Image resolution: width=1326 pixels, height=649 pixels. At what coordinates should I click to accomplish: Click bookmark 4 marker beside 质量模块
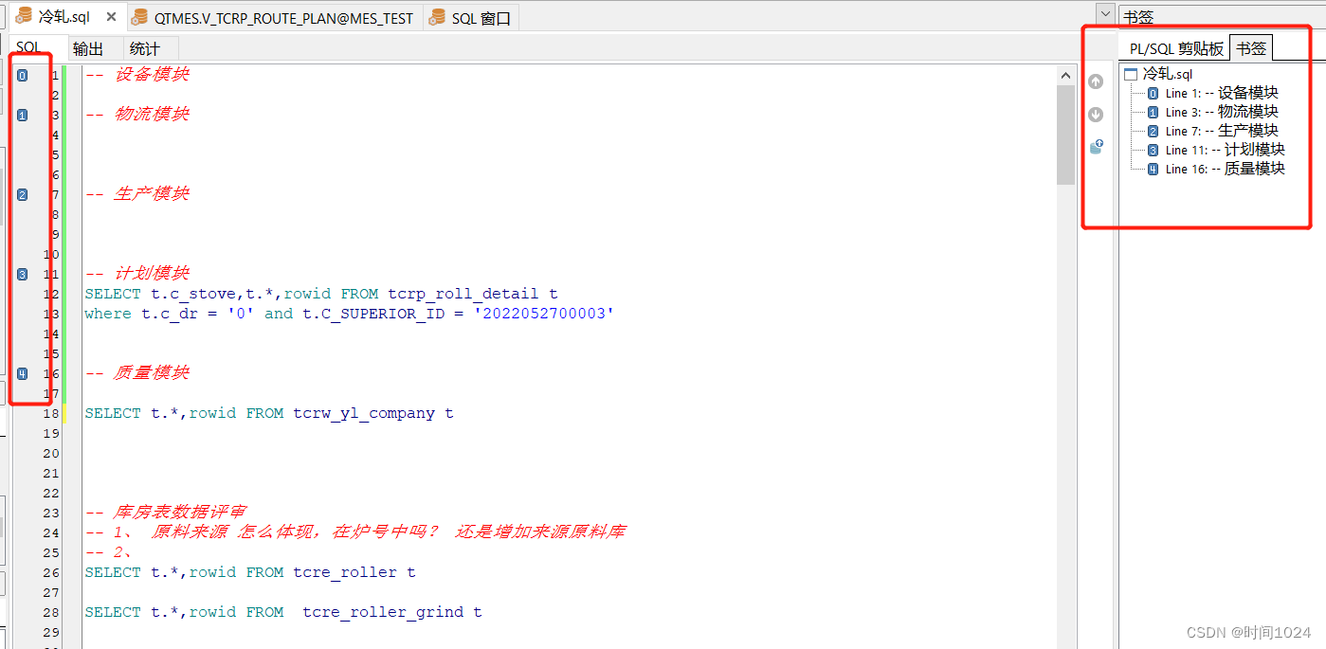(x=22, y=373)
